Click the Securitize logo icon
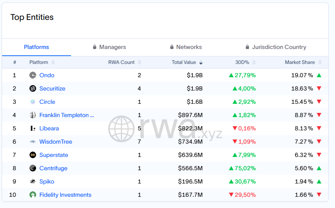Image resolution: width=335 pixels, height=208 pixels. point(33,88)
